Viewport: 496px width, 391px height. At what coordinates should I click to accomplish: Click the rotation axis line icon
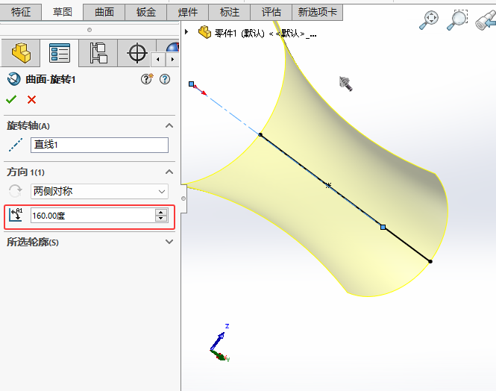tap(16, 145)
